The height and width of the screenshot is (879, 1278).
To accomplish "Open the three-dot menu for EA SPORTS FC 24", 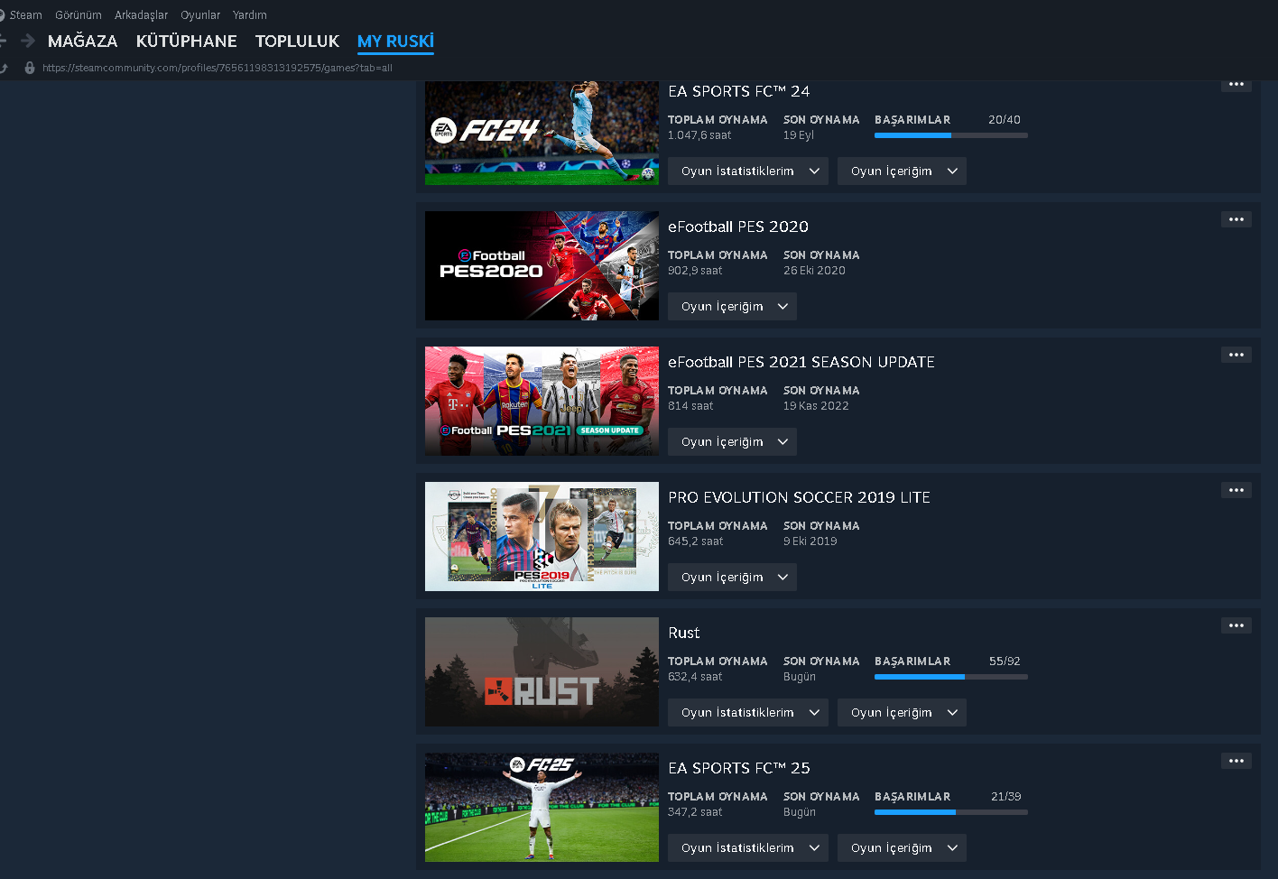I will [x=1236, y=84].
